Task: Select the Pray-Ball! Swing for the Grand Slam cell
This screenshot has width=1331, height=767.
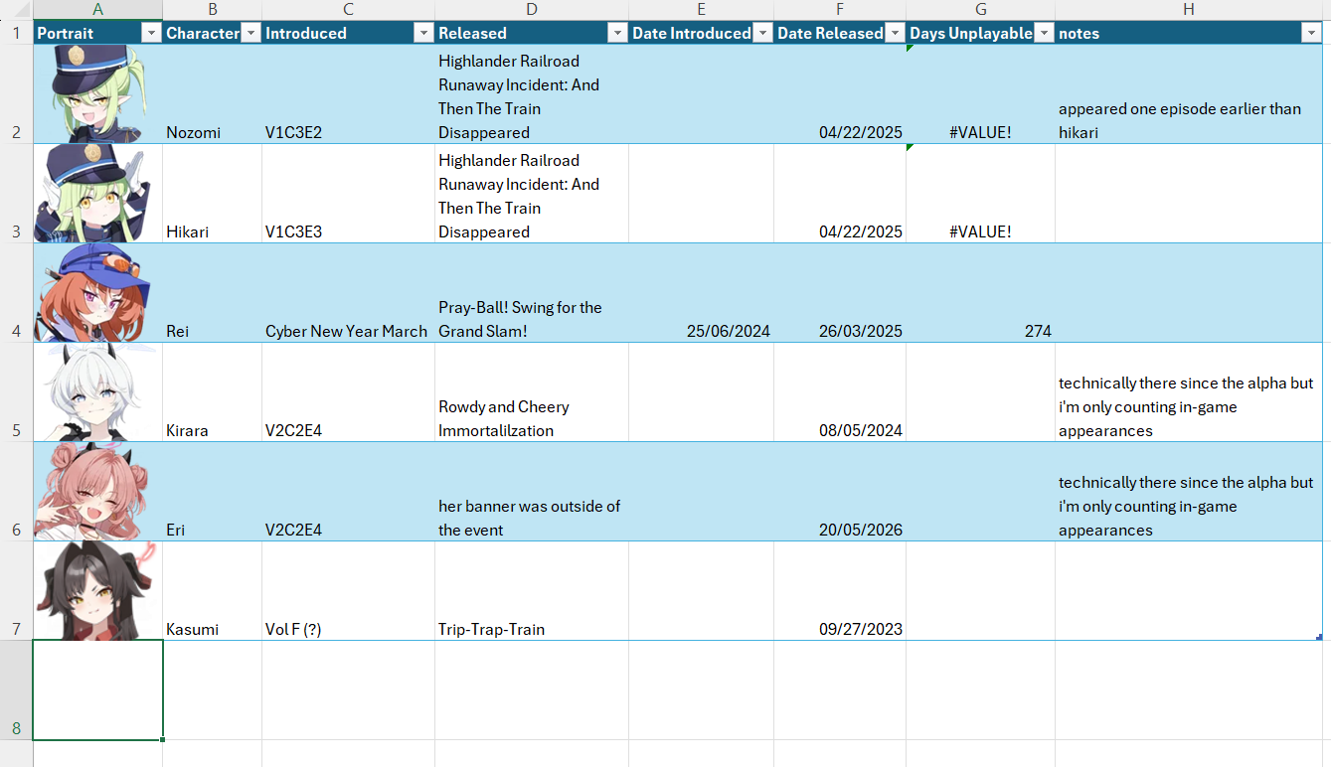Action: click(532, 293)
